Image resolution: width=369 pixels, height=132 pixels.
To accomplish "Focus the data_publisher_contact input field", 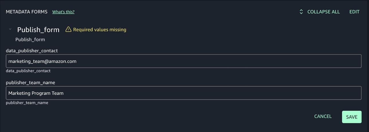I will (183, 61).
